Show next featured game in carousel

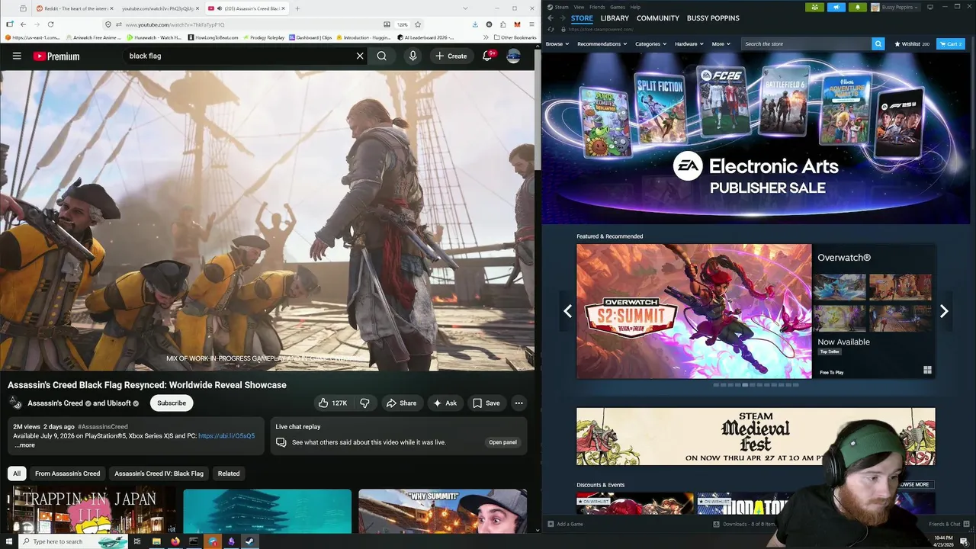(944, 311)
